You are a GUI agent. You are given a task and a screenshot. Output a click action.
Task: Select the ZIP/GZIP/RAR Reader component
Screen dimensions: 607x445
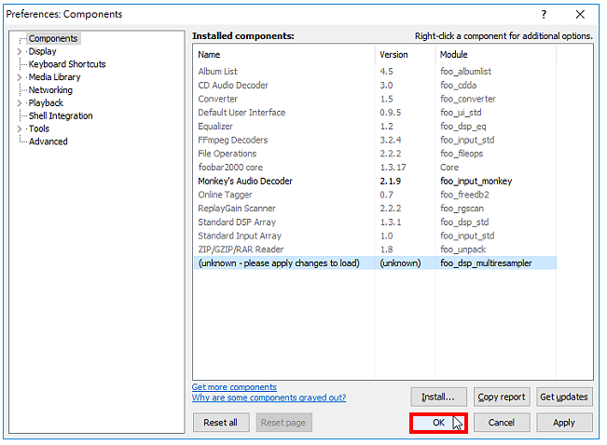(x=375, y=249)
